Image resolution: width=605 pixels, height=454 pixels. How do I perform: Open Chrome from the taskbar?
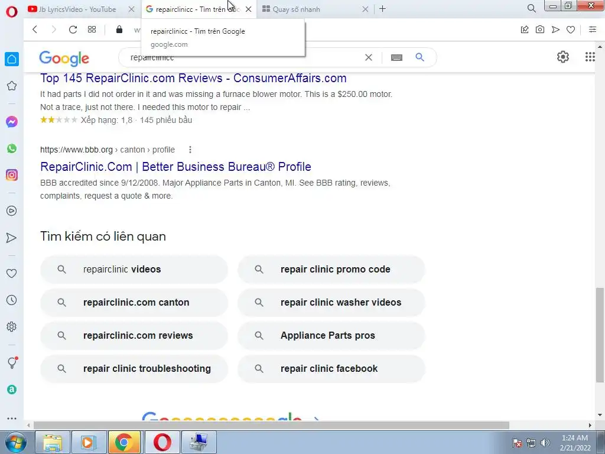pyautogui.click(x=124, y=442)
